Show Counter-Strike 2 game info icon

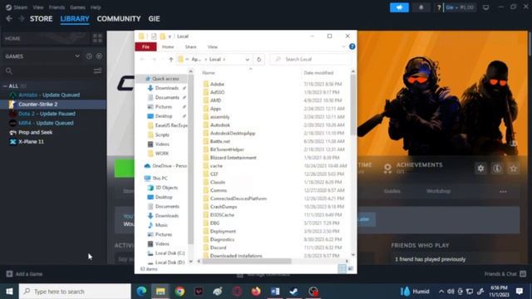point(497,168)
